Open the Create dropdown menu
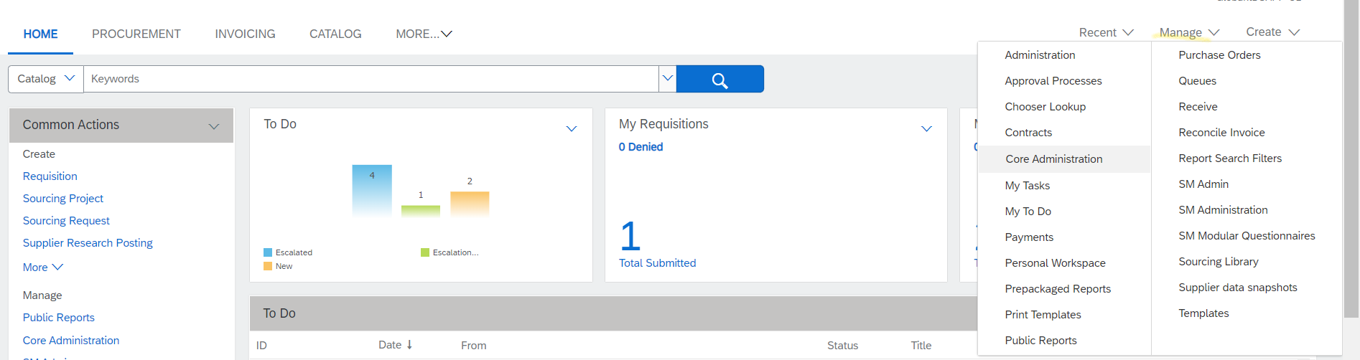 click(x=1272, y=32)
